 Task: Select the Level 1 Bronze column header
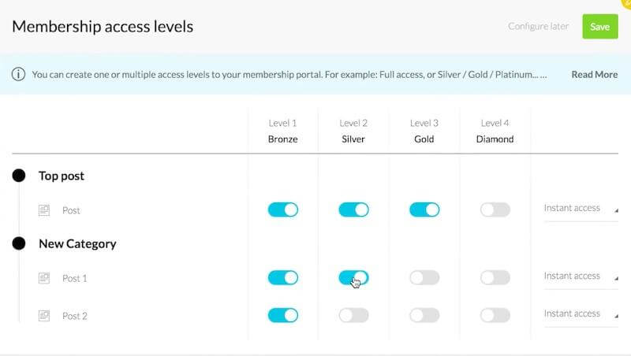(283, 131)
